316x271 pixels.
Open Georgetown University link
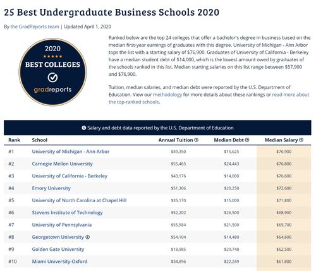pos(58,237)
